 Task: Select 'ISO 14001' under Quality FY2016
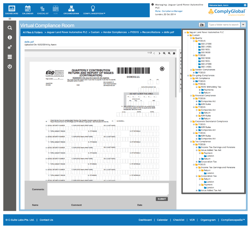click(x=206, y=67)
